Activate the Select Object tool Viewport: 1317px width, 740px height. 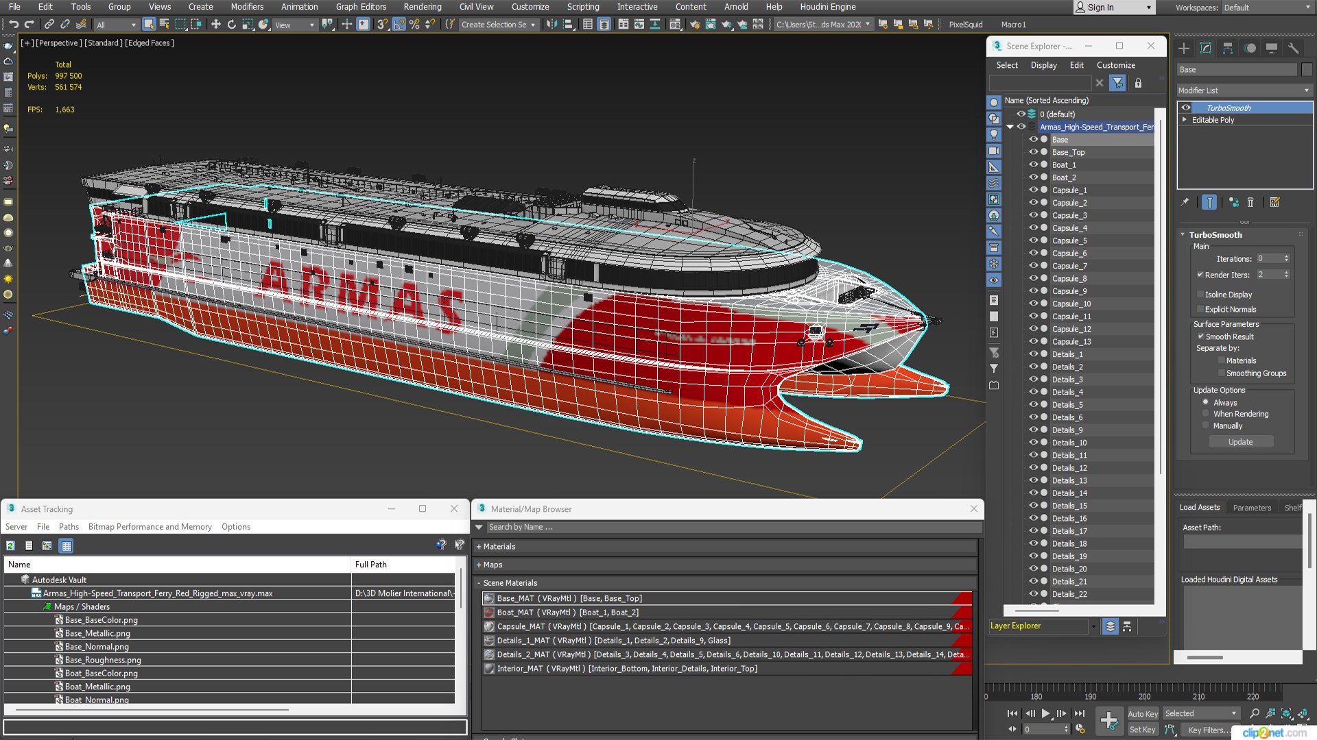[x=149, y=24]
